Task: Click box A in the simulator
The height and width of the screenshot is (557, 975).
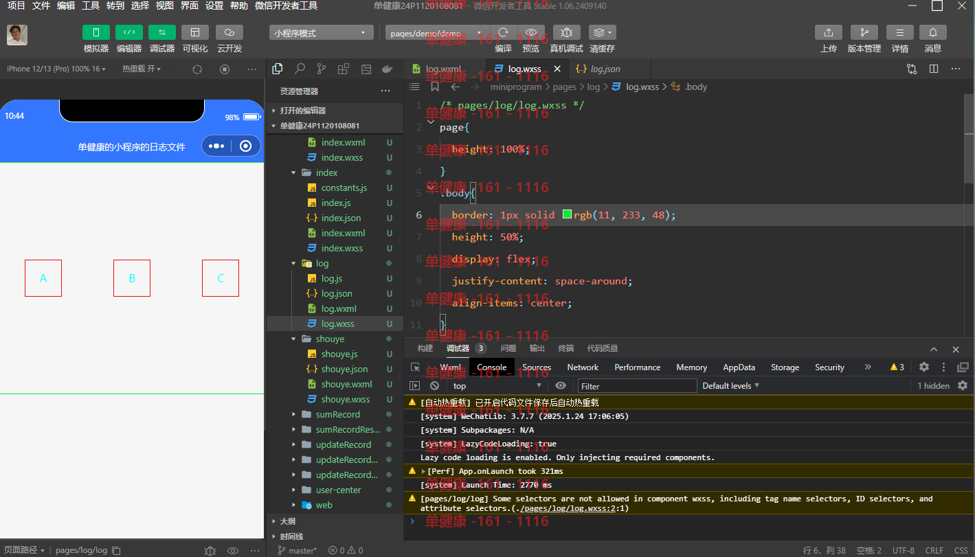Action: (x=43, y=278)
